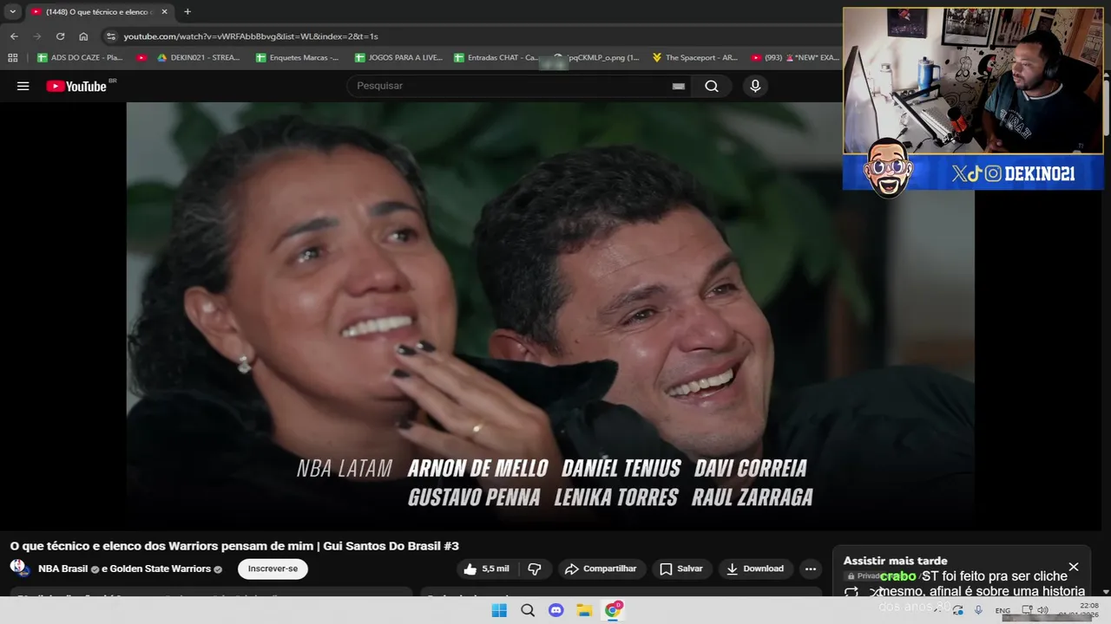Click the magnifier search button
1111x624 pixels.
pyautogui.click(x=712, y=86)
